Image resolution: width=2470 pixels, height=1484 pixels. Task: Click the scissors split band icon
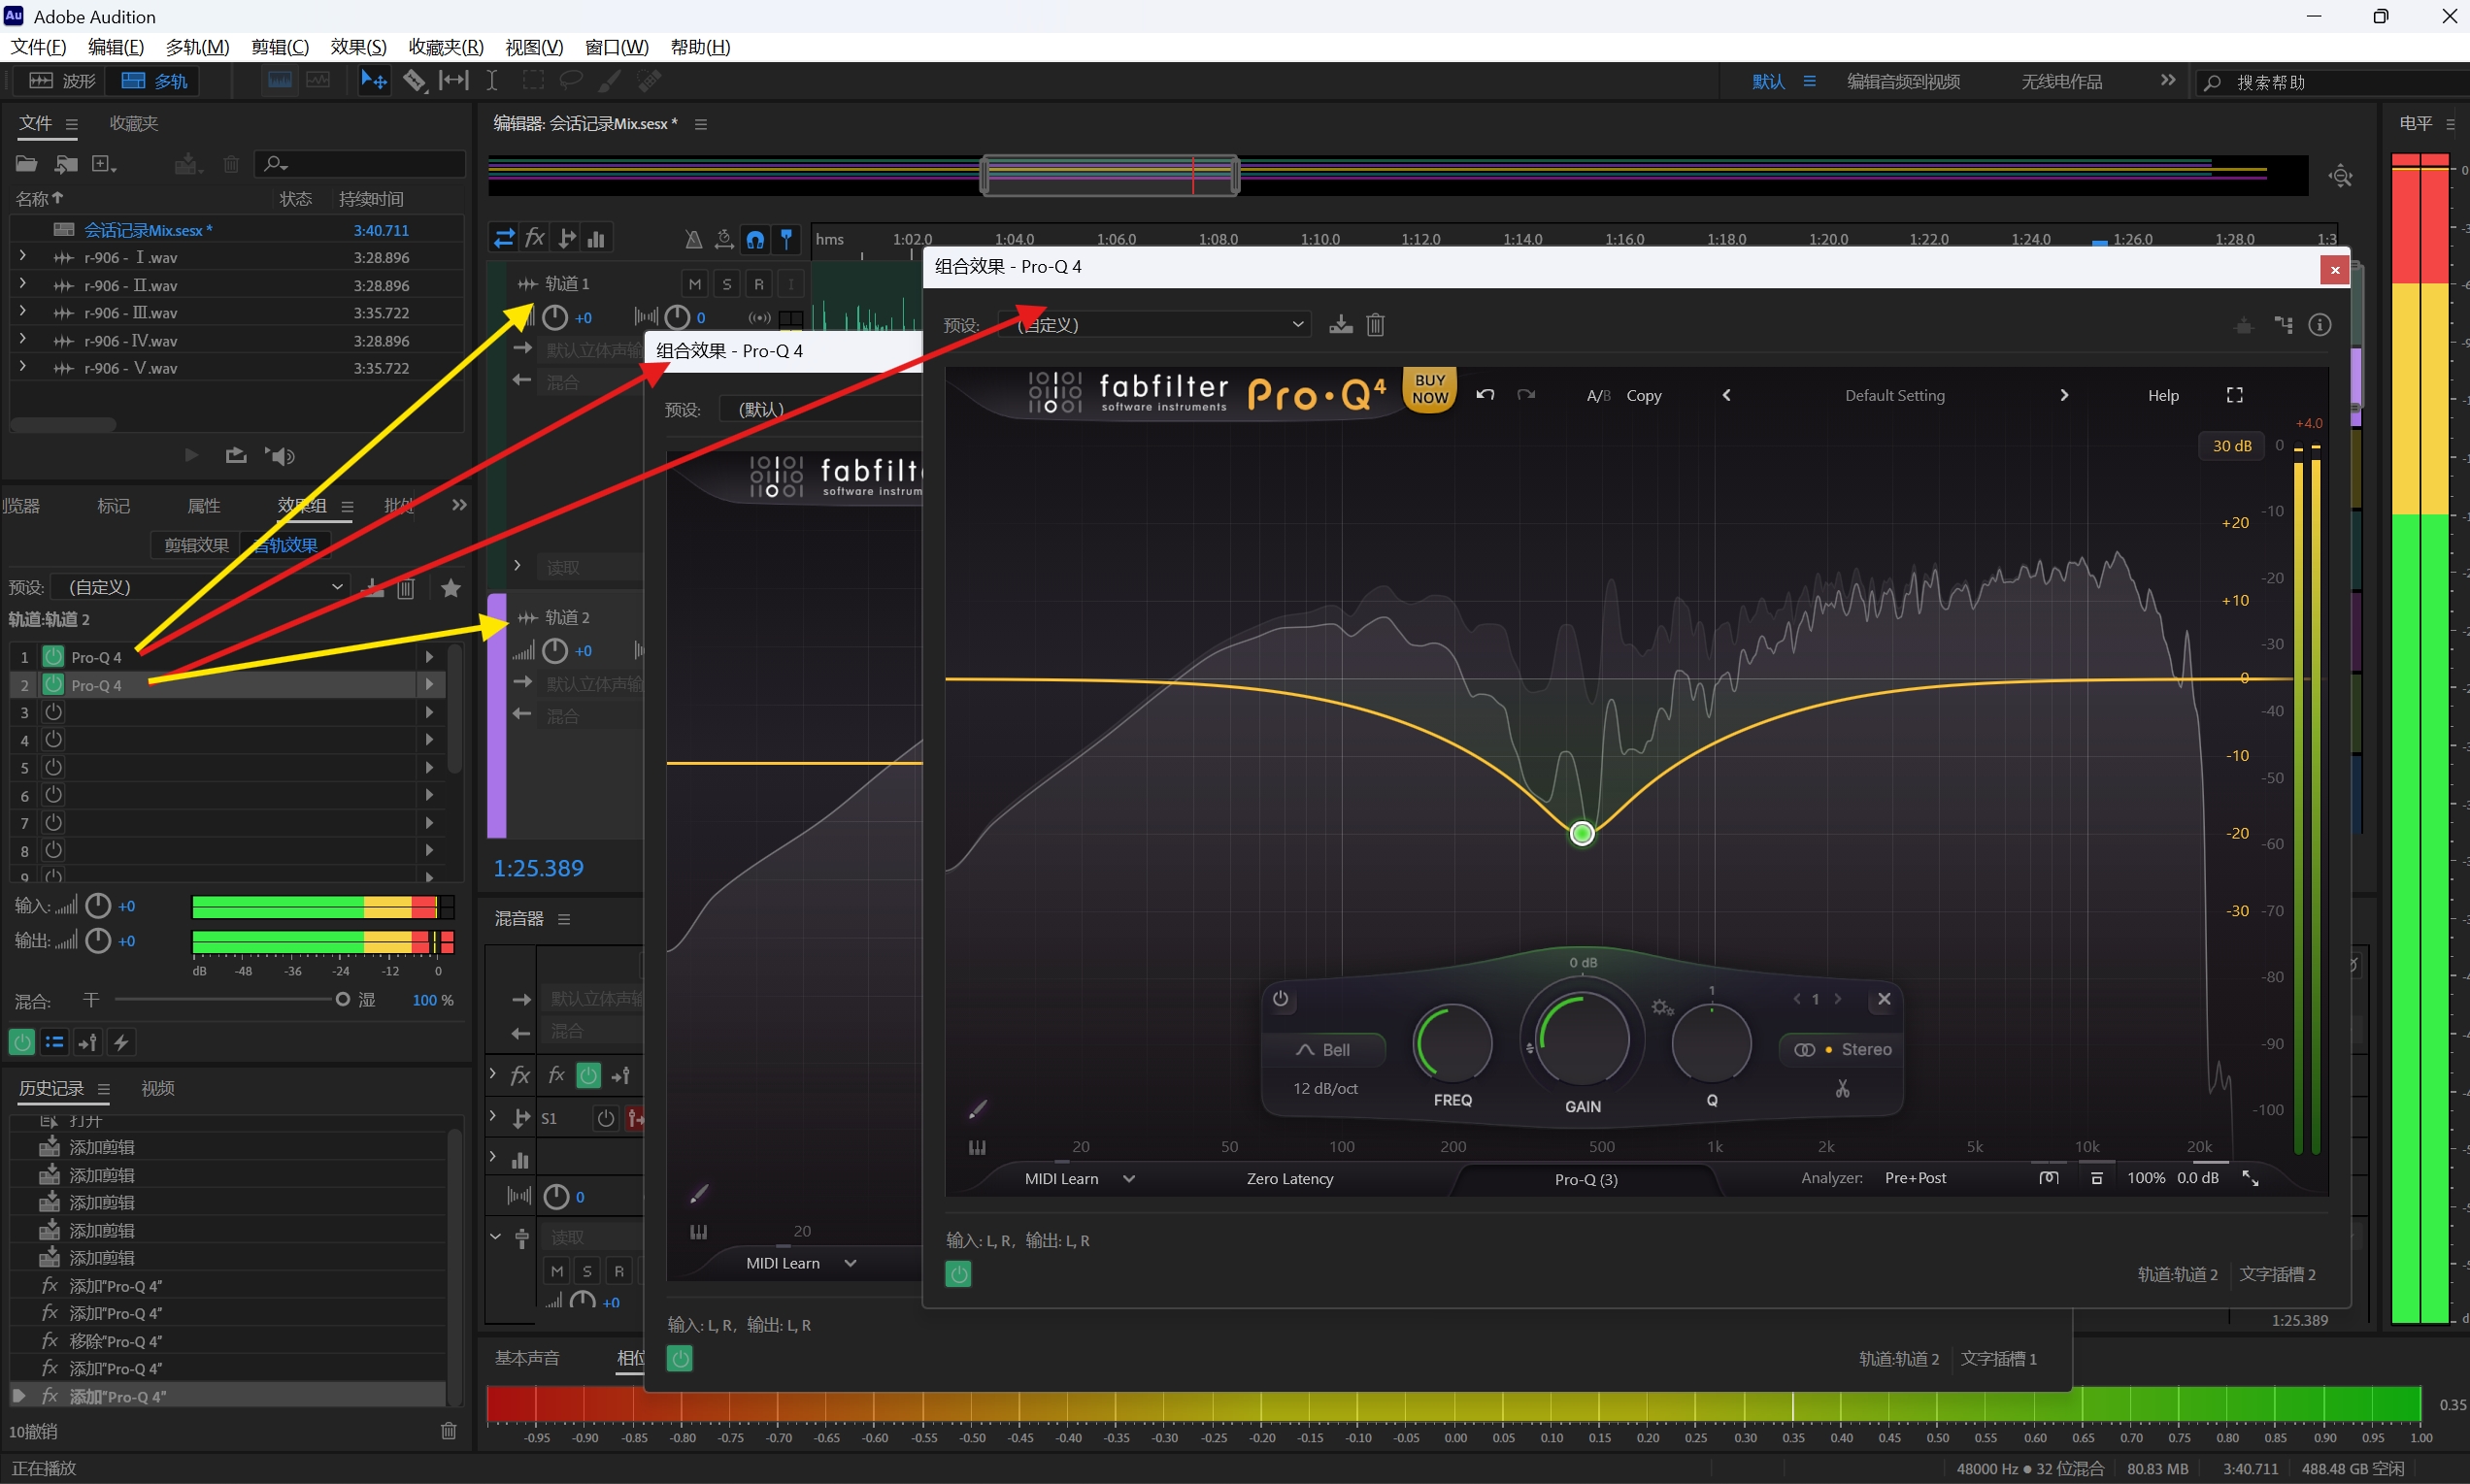coord(1842,1088)
